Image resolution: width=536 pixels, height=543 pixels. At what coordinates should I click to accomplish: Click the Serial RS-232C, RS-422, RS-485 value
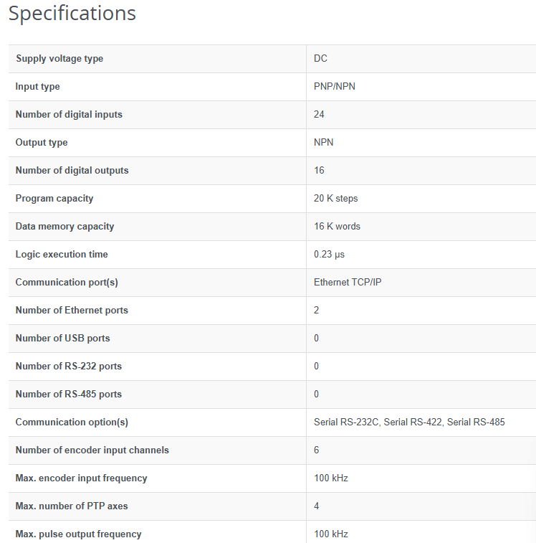(409, 422)
